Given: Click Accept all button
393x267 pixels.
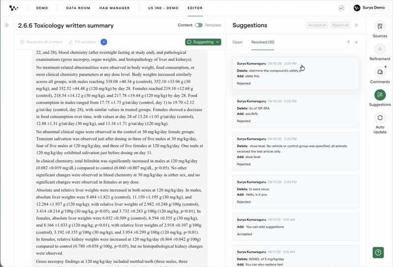Looking at the screenshot, I should (x=317, y=25).
